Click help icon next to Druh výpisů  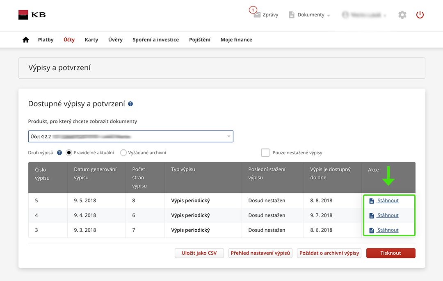tap(59, 153)
